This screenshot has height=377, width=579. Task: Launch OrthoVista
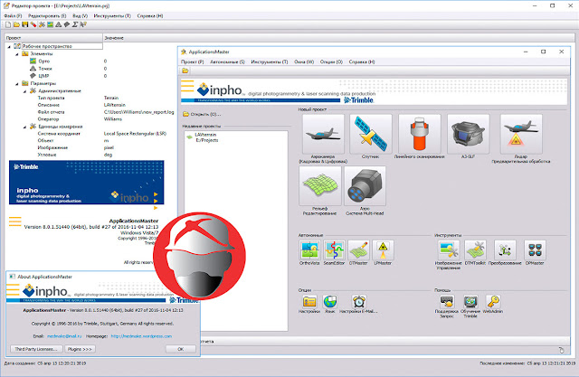pyautogui.click(x=309, y=250)
